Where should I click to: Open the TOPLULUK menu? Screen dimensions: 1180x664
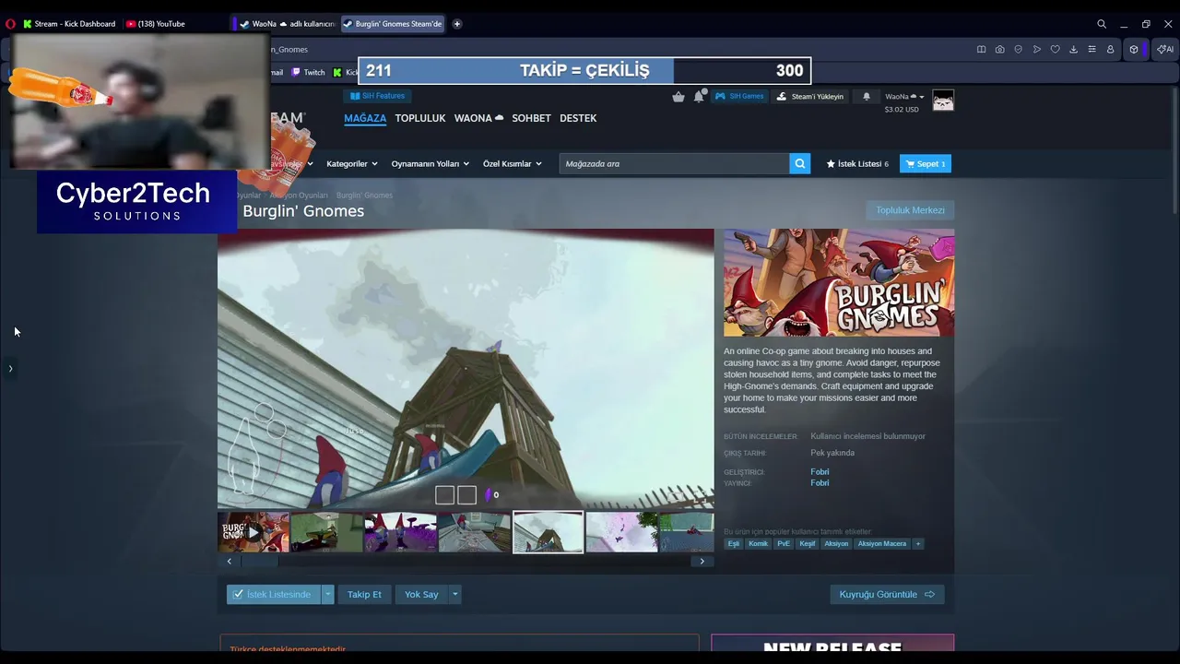coord(420,118)
